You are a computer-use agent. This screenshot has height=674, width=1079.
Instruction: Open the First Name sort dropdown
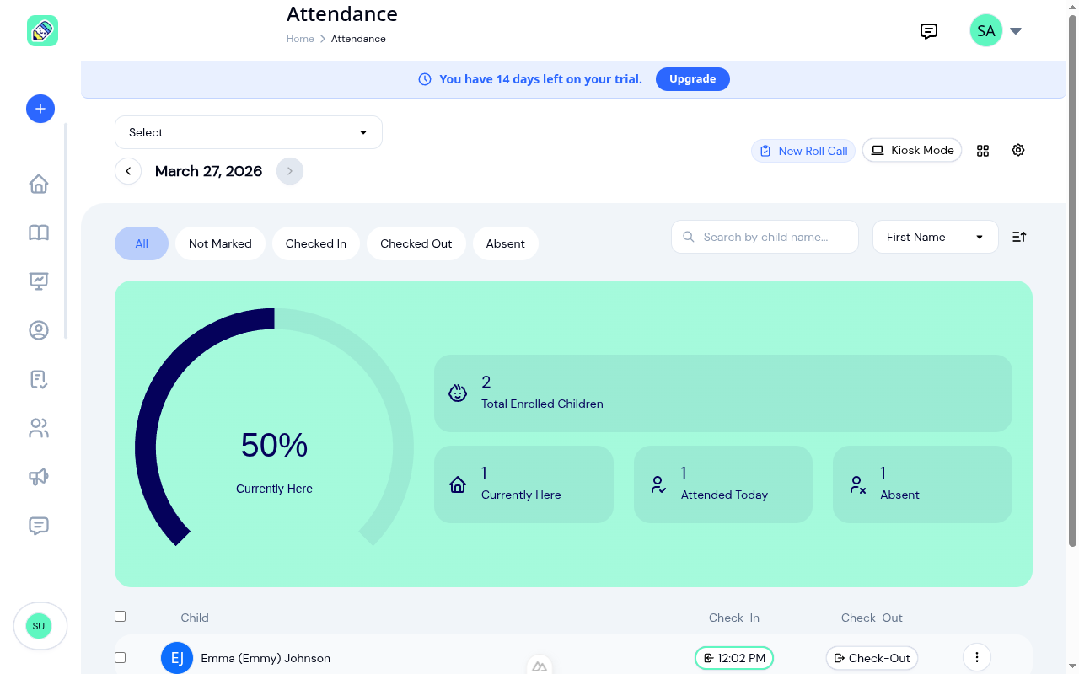coord(936,237)
